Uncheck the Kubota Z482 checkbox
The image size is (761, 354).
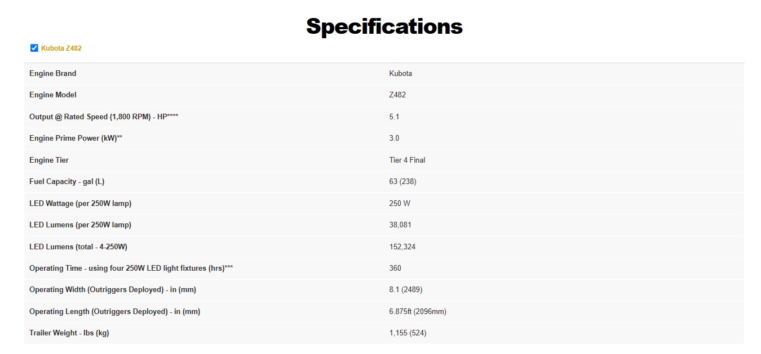[x=34, y=48]
